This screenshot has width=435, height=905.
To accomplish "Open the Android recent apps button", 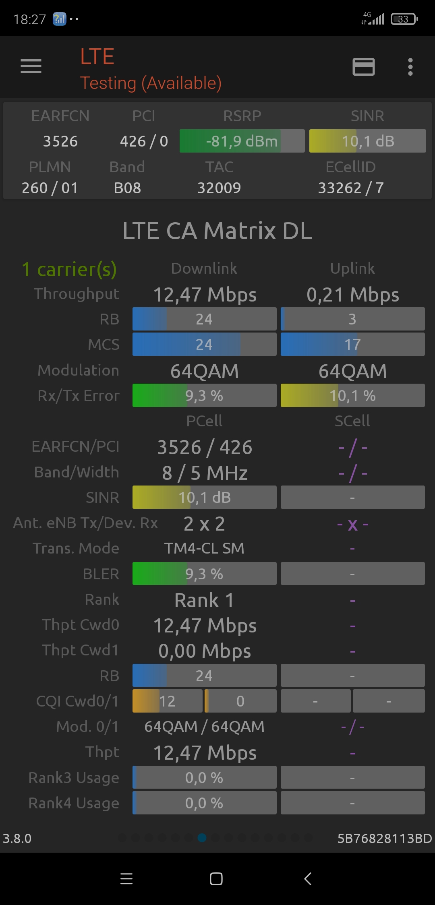I will (126, 879).
